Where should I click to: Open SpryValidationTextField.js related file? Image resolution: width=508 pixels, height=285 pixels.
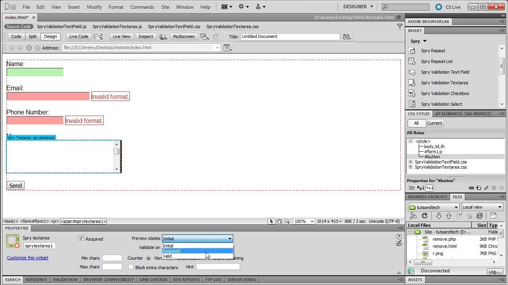[x=62, y=27]
